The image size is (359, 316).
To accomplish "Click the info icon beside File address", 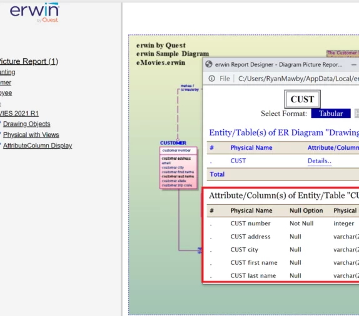I will pos(212,79).
